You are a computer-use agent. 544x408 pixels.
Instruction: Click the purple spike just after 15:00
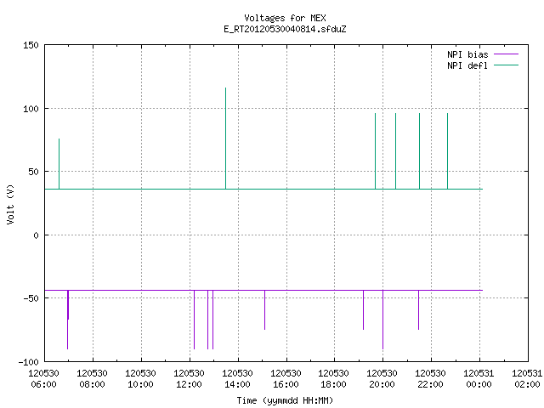pyautogui.click(x=264, y=309)
